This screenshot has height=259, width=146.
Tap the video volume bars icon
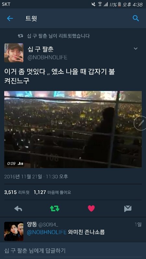click(20, 163)
